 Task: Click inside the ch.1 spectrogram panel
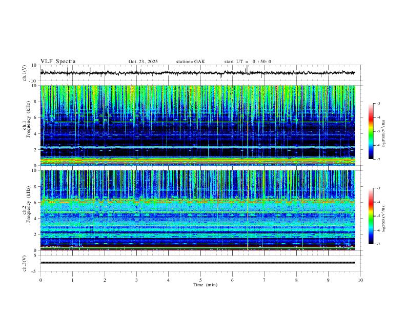[198, 125]
